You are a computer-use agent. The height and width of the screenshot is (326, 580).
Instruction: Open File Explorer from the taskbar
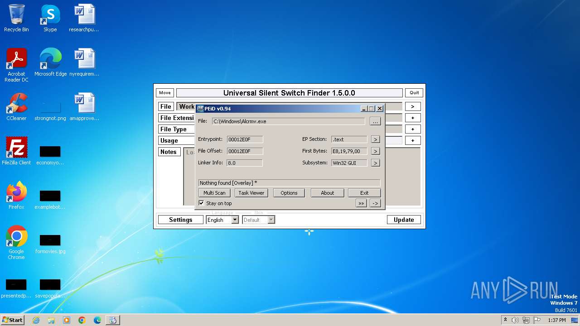[51, 320]
